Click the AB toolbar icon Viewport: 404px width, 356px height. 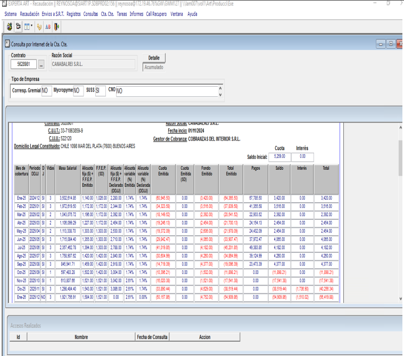point(48,26)
